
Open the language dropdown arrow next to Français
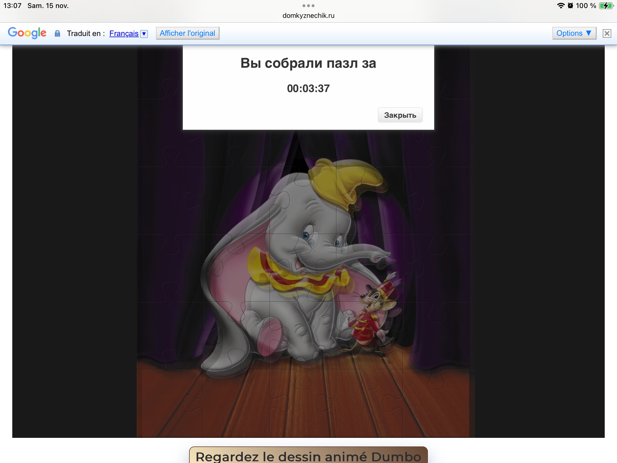click(x=144, y=34)
